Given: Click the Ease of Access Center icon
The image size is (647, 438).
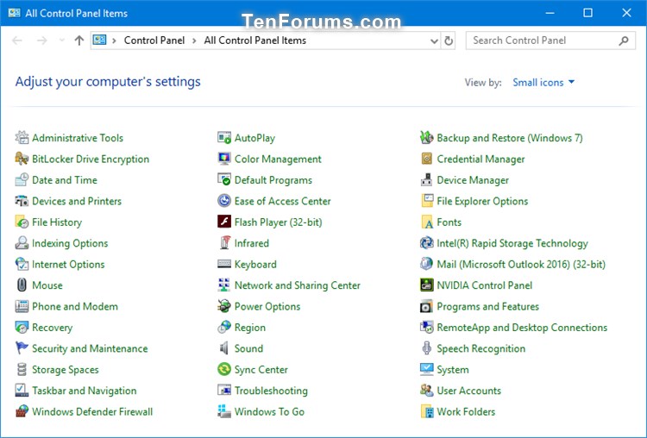Looking at the screenshot, I should 224,202.
